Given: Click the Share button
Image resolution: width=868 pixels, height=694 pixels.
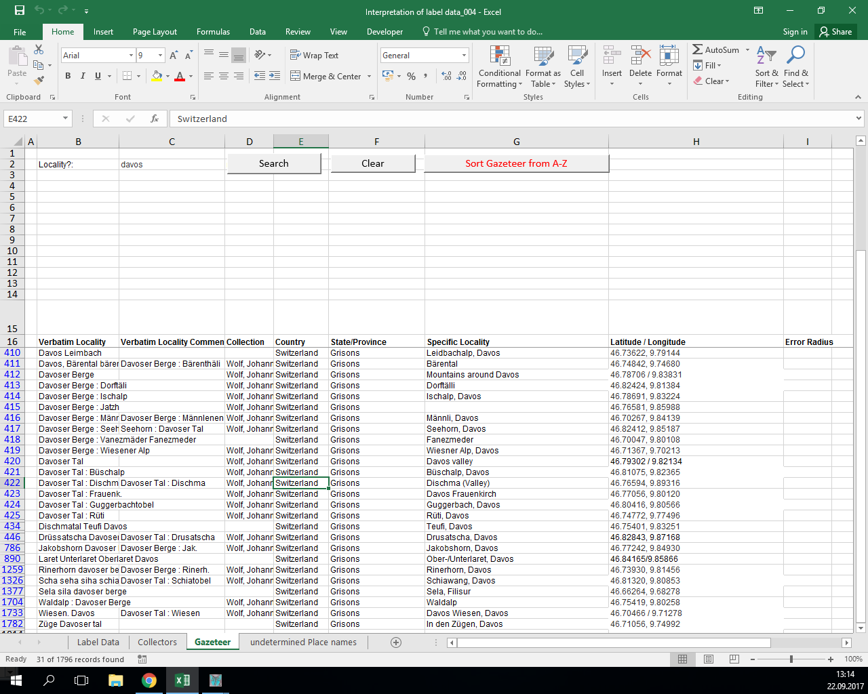Looking at the screenshot, I should point(835,32).
